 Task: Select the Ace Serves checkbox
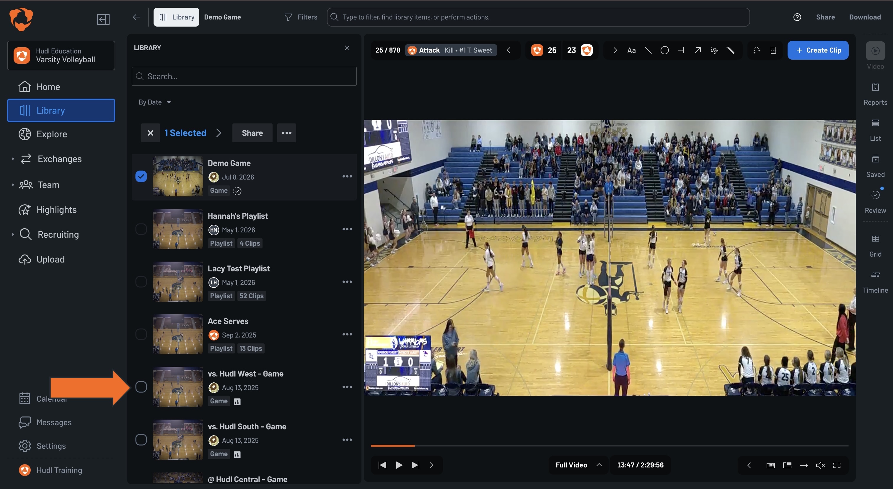(141, 335)
